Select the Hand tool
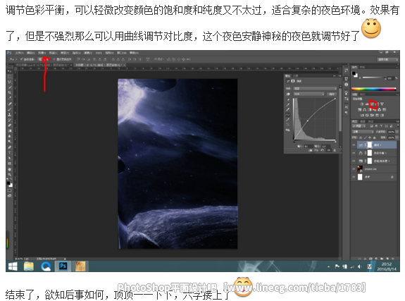 pos(10,169)
